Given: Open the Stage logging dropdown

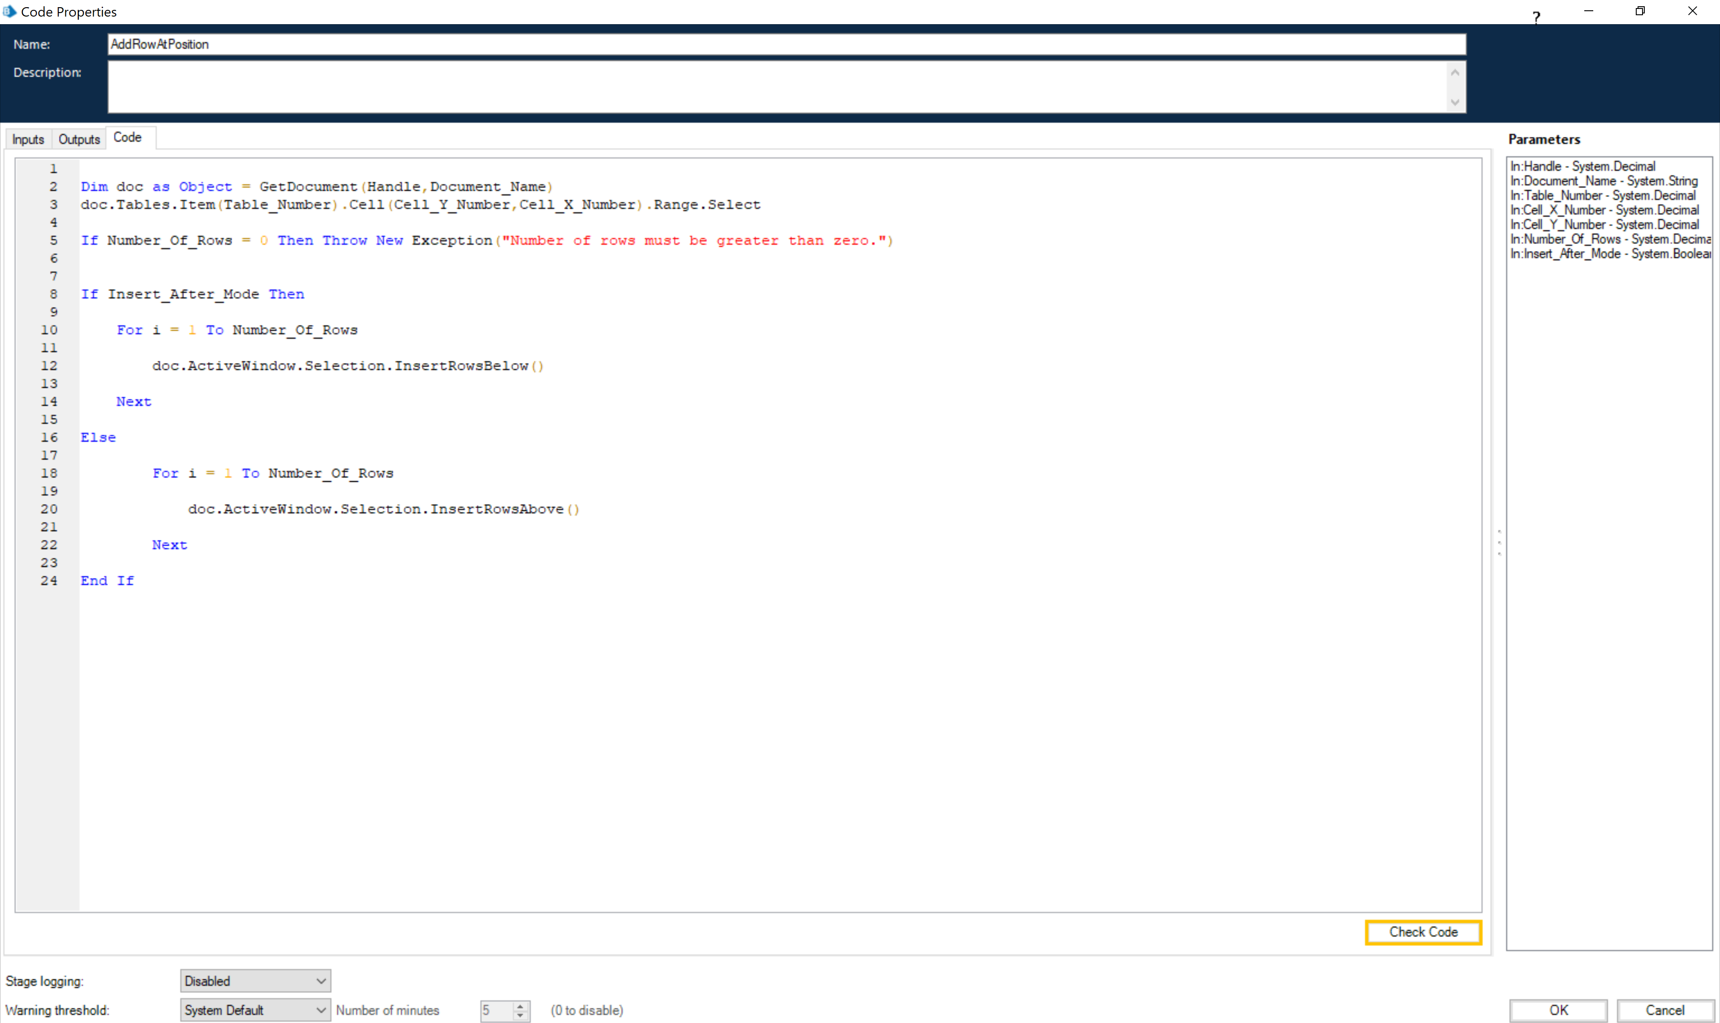Looking at the screenshot, I should (255, 980).
